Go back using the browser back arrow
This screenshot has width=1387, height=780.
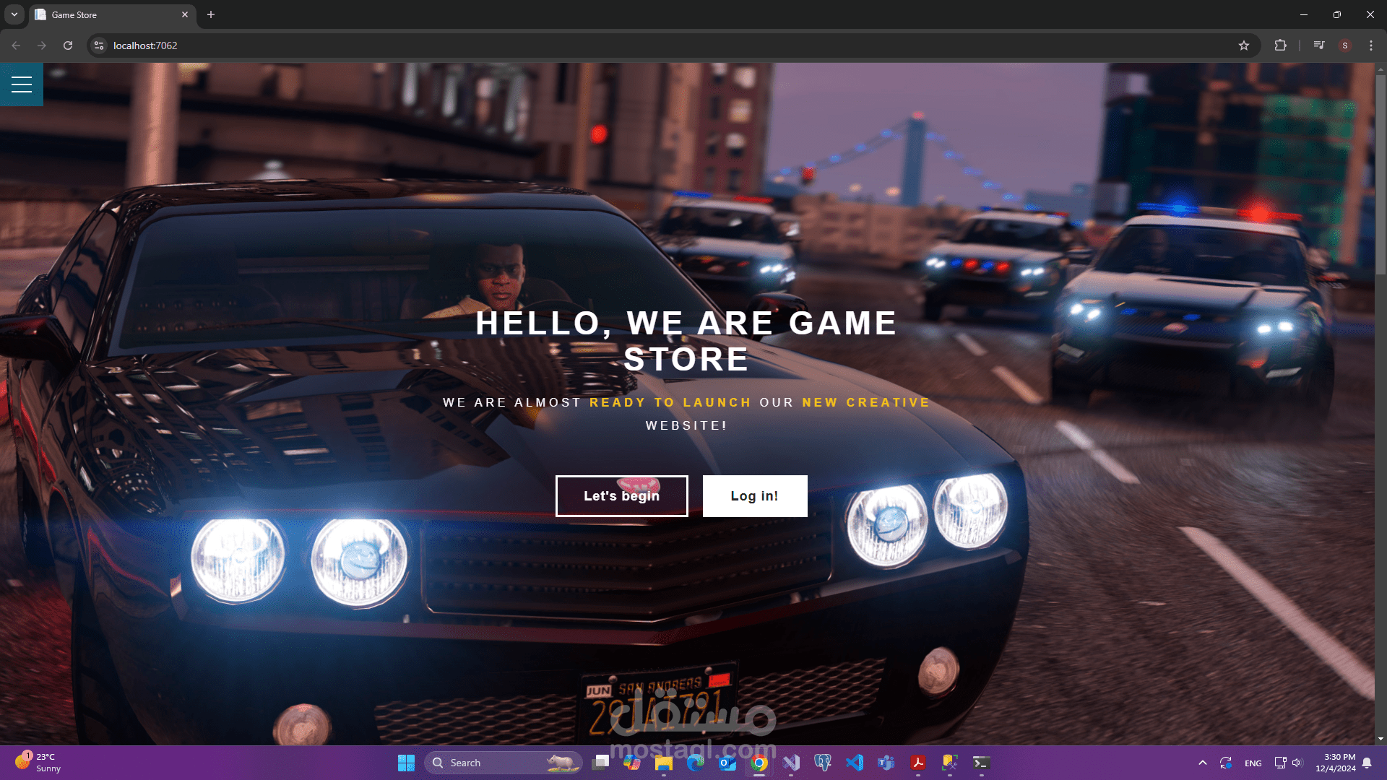[x=16, y=45]
